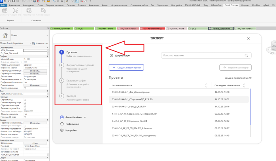Click the Redo arrow in quick access toolbar
The height and width of the screenshot is (161, 276).
(x=29, y=1)
